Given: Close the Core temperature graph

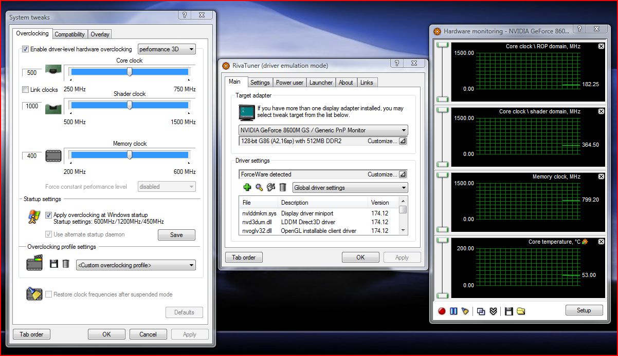Looking at the screenshot, I should pyautogui.click(x=602, y=242).
